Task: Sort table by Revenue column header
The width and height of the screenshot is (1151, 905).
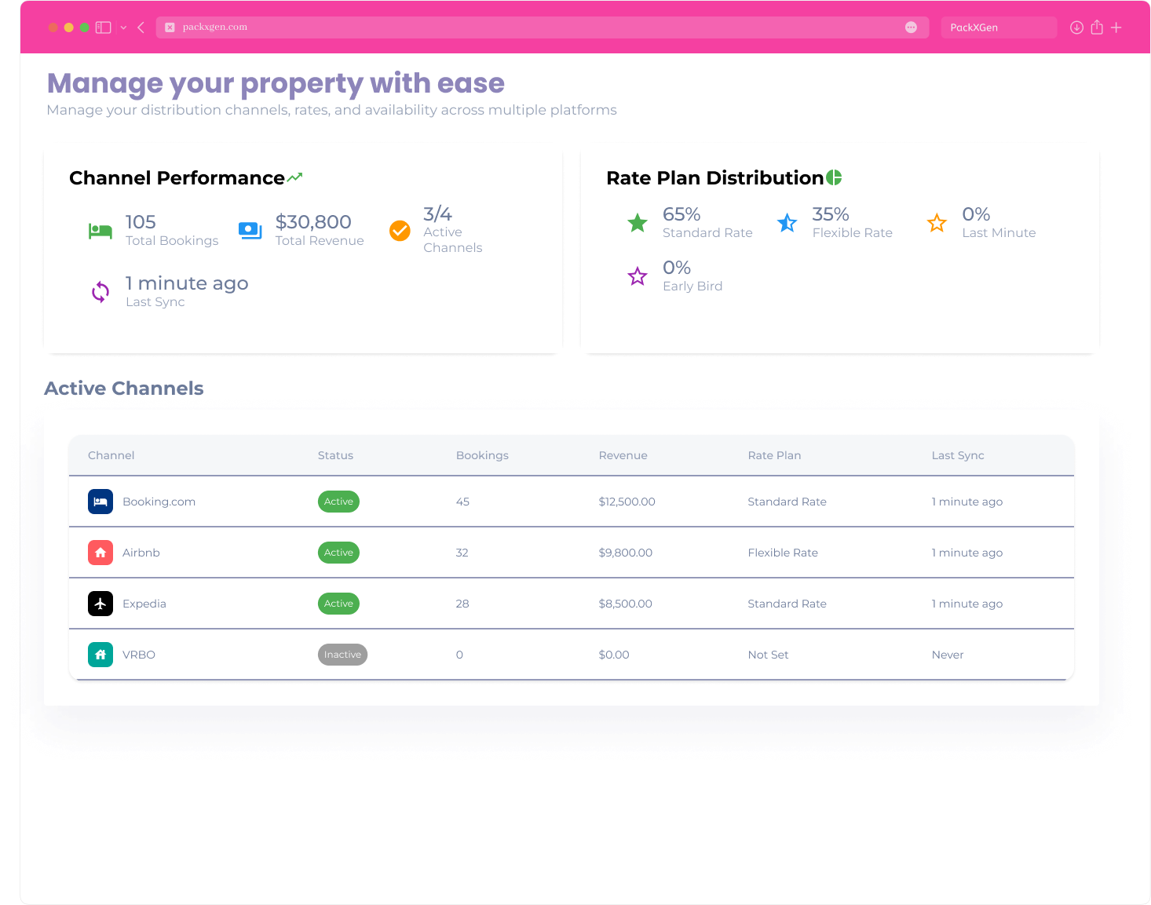Action: (x=623, y=455)
